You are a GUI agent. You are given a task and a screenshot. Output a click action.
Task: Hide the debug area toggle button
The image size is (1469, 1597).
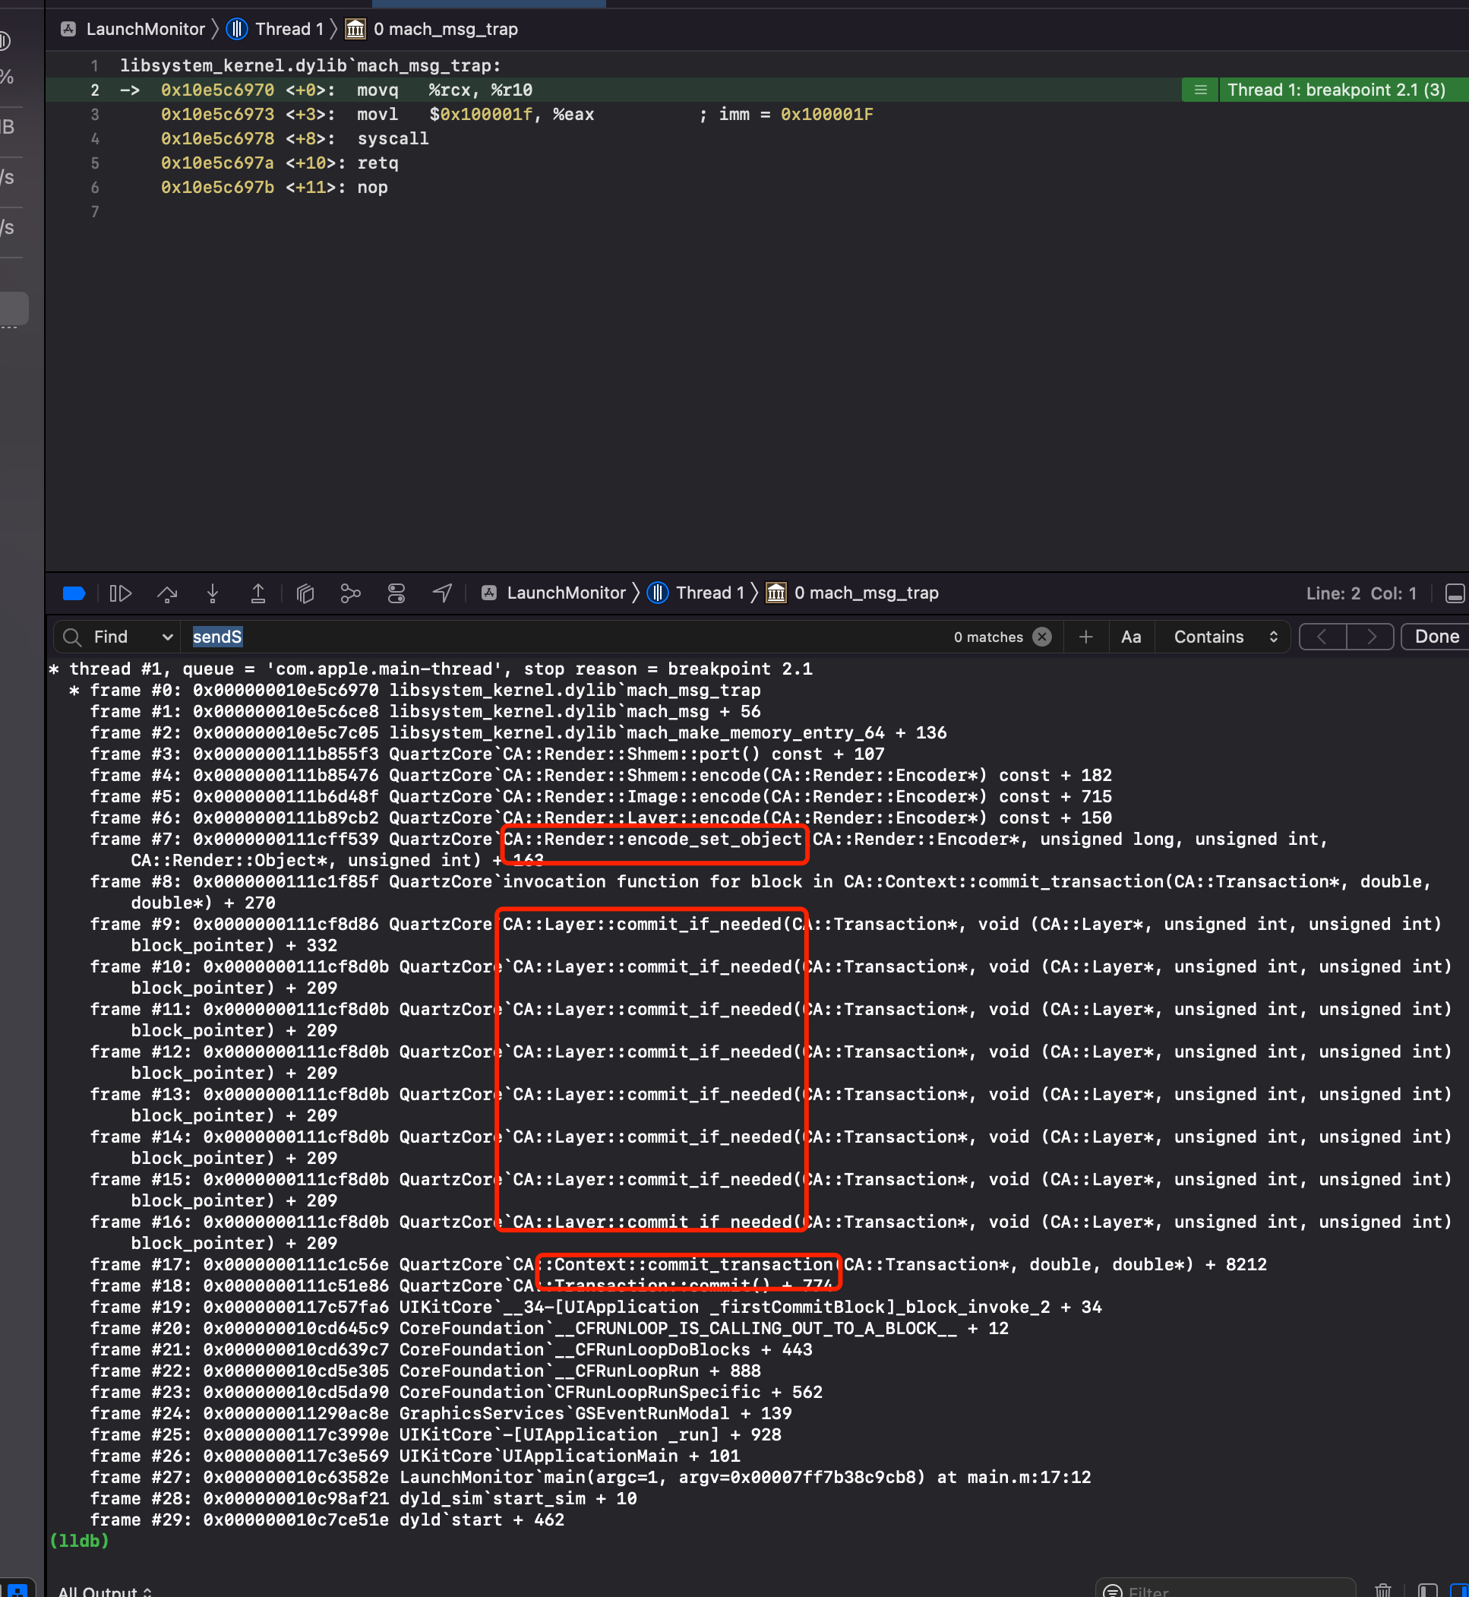[x=1454, y=593]
